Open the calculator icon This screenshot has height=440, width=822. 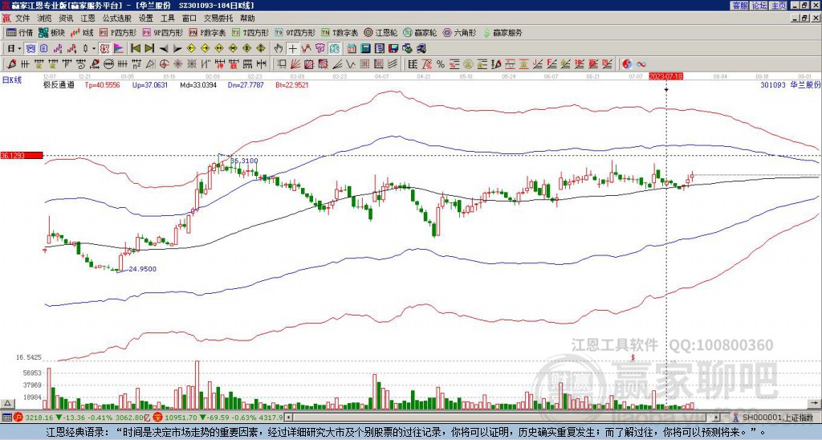tap(365, 49)
